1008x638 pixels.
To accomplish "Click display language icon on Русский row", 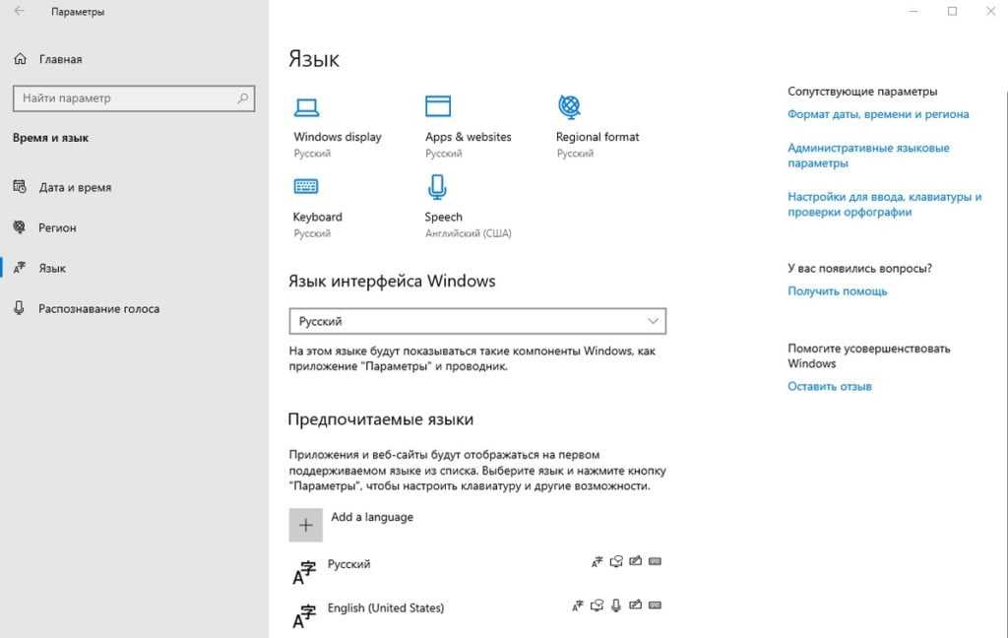I will click(598, 561).
